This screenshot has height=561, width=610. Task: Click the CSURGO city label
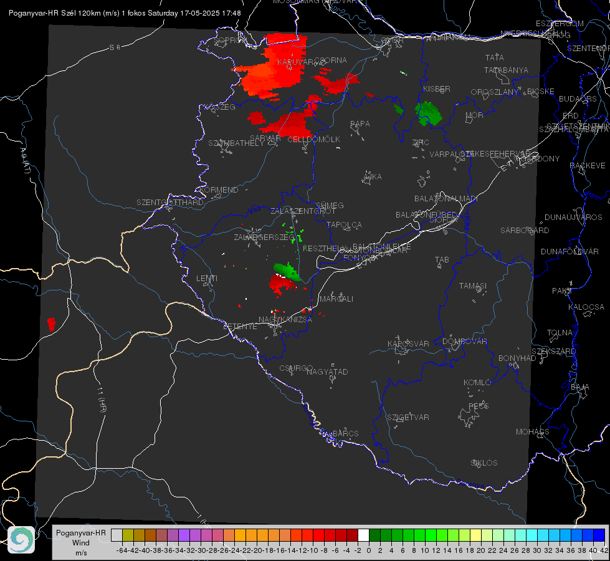pyautogui.click(x=296, y=368)
